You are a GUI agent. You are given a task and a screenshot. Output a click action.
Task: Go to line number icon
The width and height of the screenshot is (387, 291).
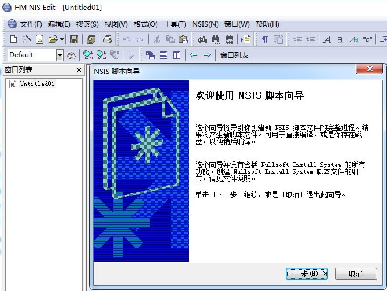tap(246, 39)
